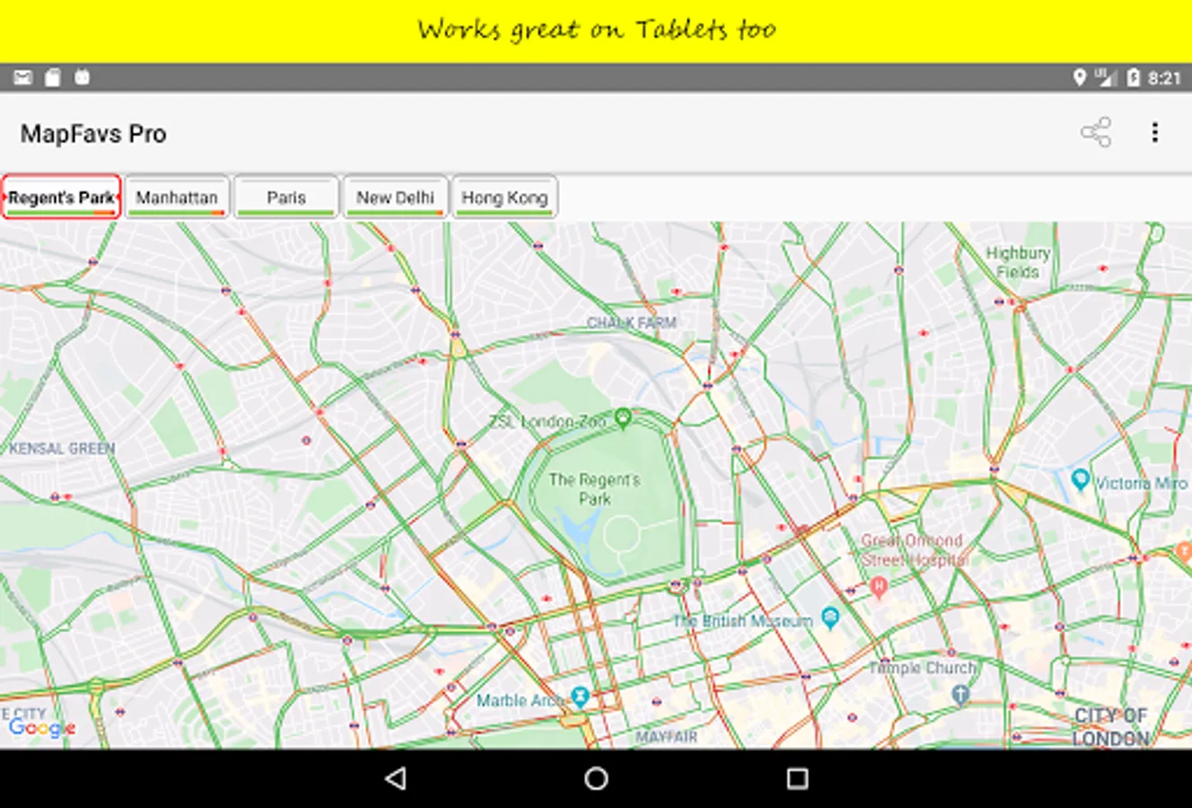This screenshot has width=1192, height=808.
Task: Tap The Regent's Park label on map
Action: [x=594, y=489]
